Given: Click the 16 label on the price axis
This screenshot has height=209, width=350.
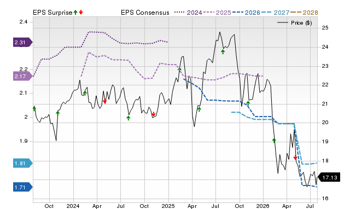Looking at the screenshot, I should coord(325,198).
